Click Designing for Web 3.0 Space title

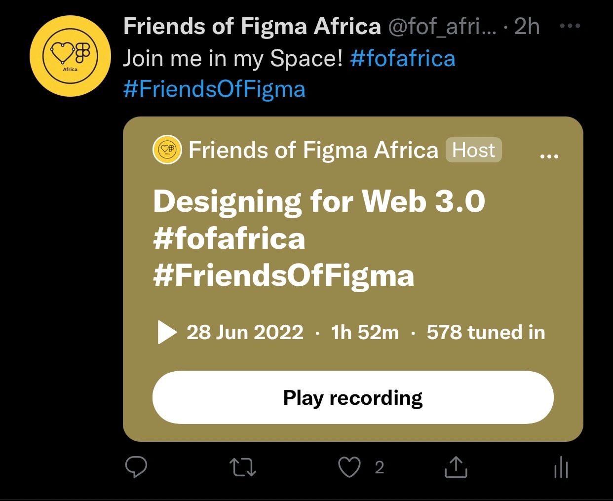pyautogui.click(x=319, y=201)
